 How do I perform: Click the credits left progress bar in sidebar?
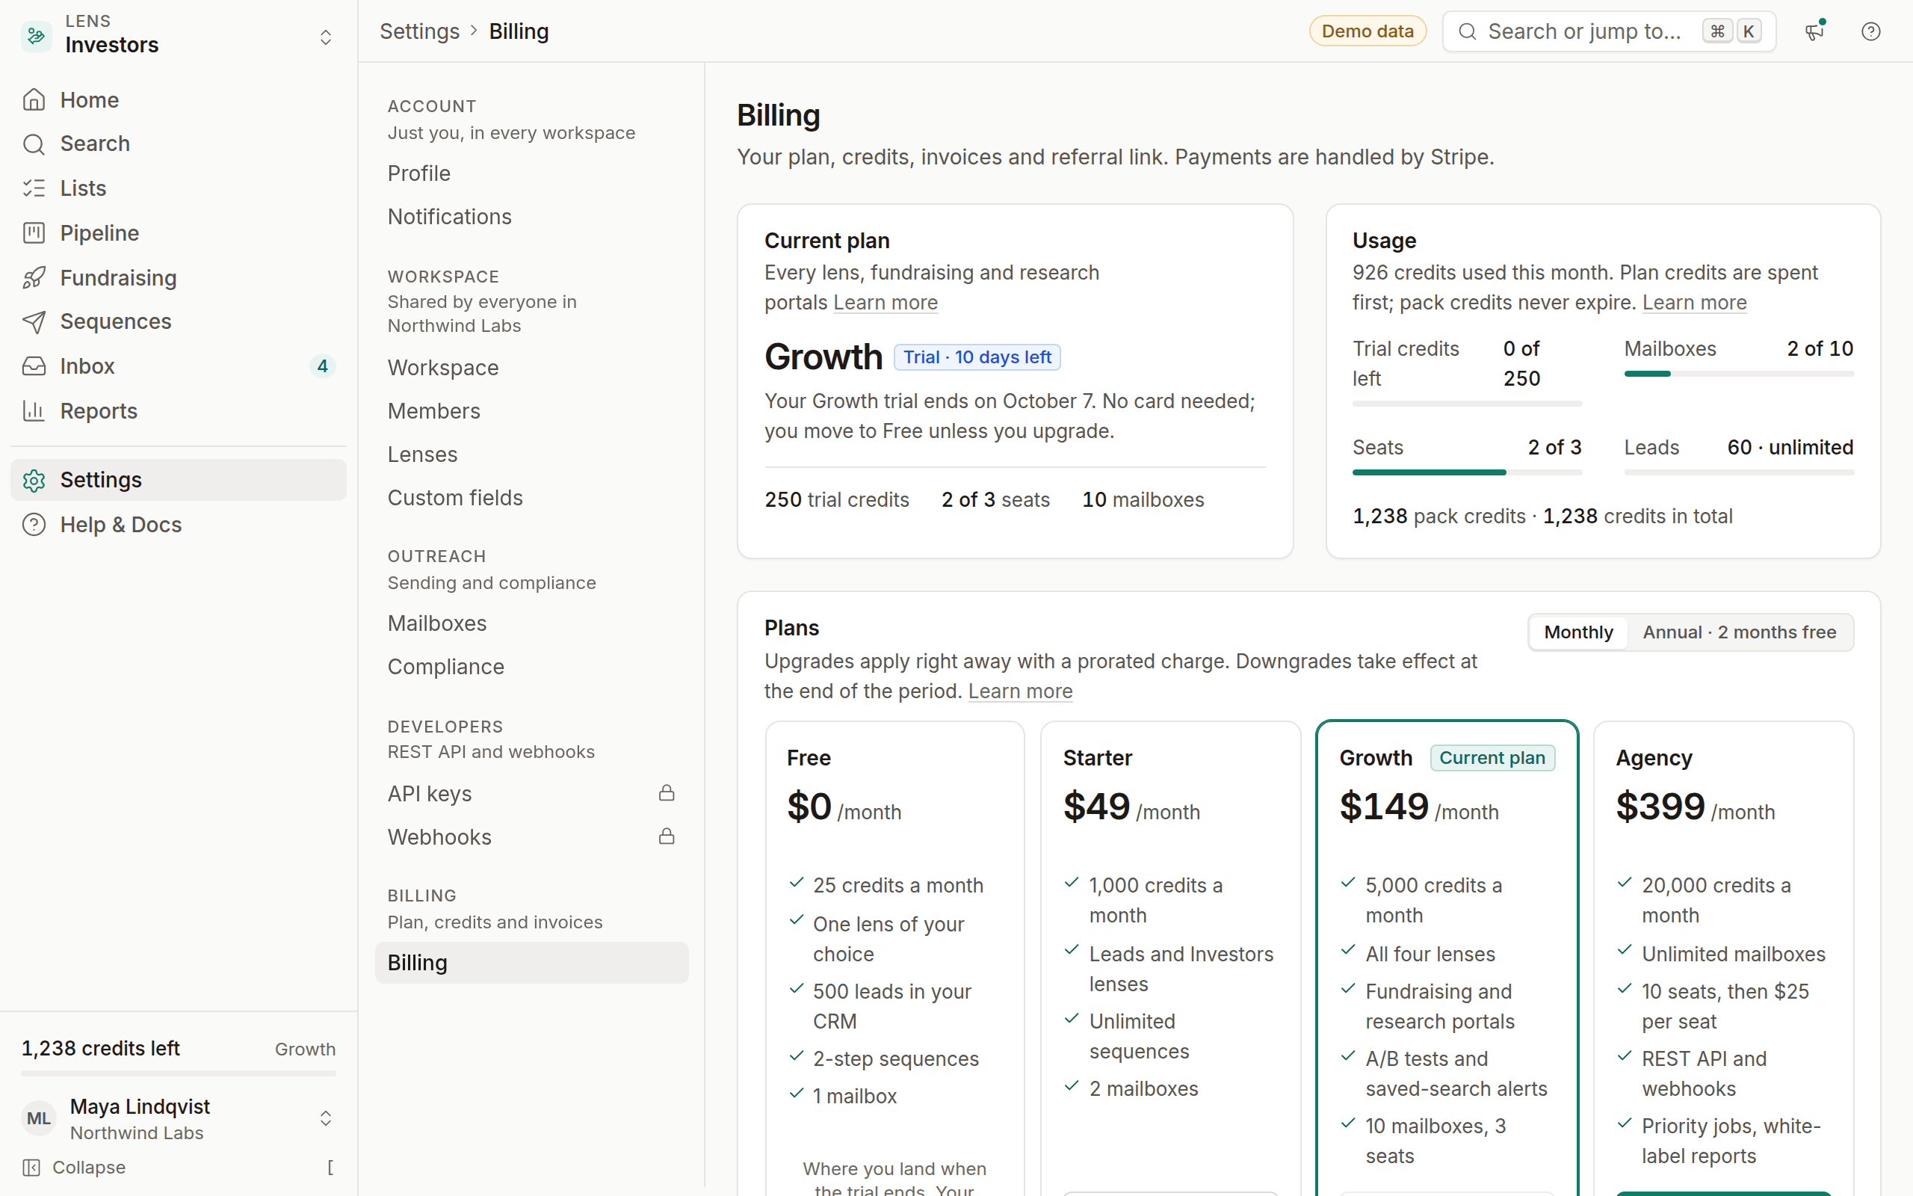click(x=178, y=1073)
